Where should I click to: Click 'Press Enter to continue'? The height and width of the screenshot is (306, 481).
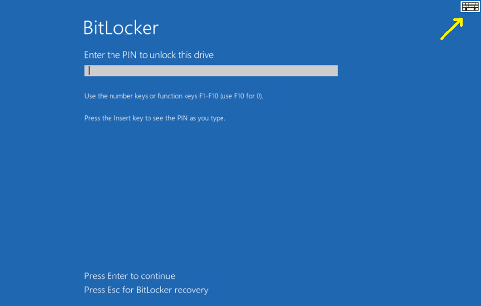(x=129, y=276)
